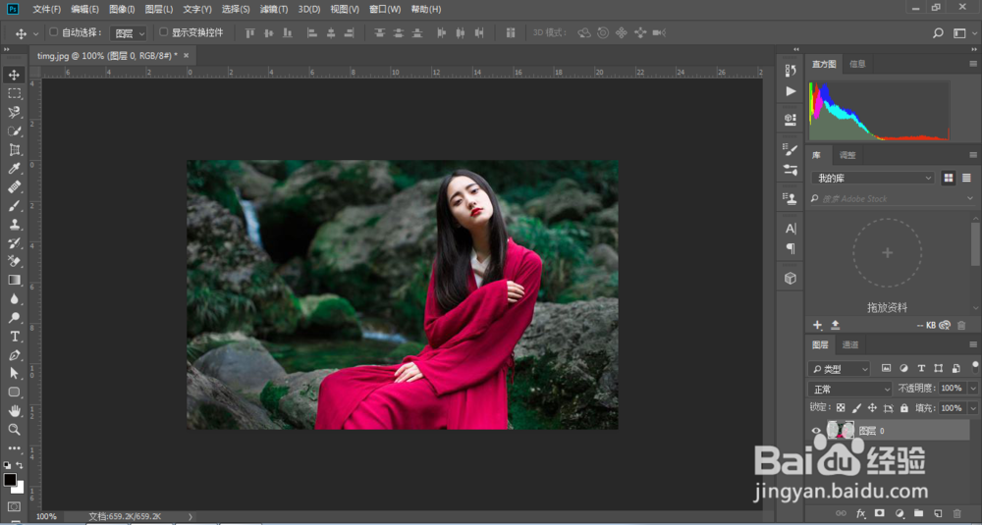Open the search icon in options bar
Image resolution: width=982 pixels, height=525 pixels.
tap(938, 33)
